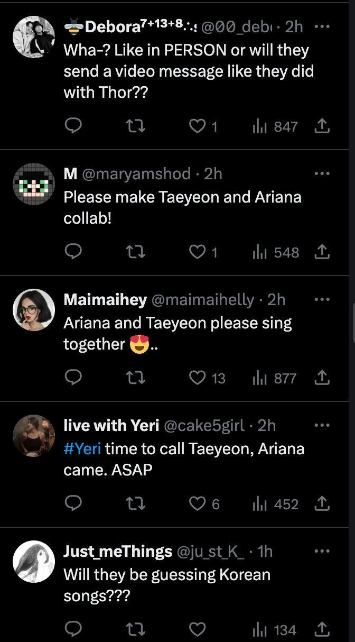Reply to maryamshod's collab tweet
355x642 pixels.
point(73,252)
